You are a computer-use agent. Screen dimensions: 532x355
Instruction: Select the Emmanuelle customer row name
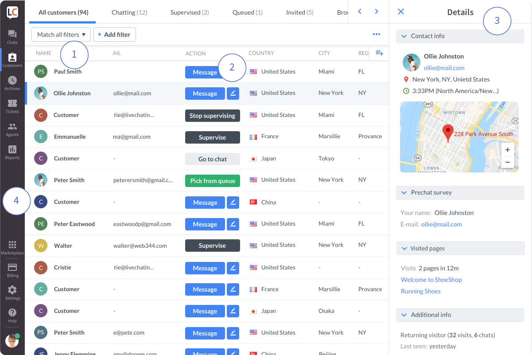click(70, 137)
